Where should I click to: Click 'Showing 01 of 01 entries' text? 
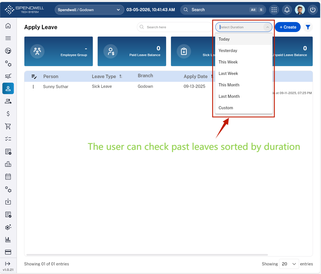click(x=46, y=264)
